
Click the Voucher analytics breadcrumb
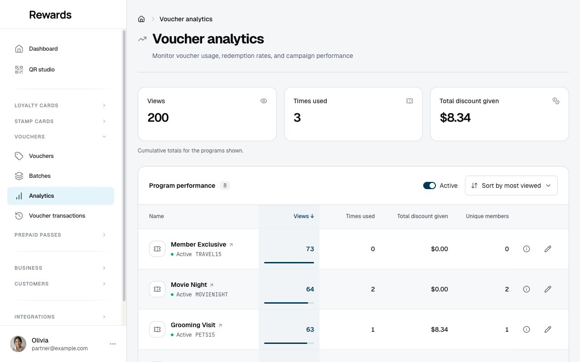coord(186,19)
